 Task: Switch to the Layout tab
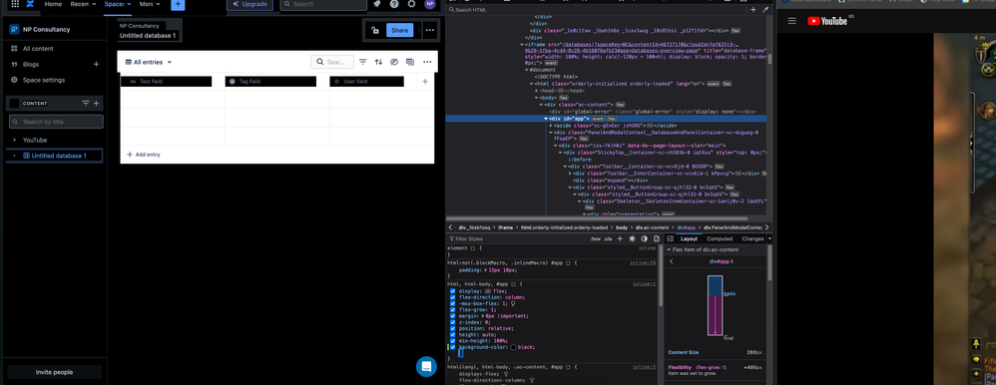(x=690, y=238)
